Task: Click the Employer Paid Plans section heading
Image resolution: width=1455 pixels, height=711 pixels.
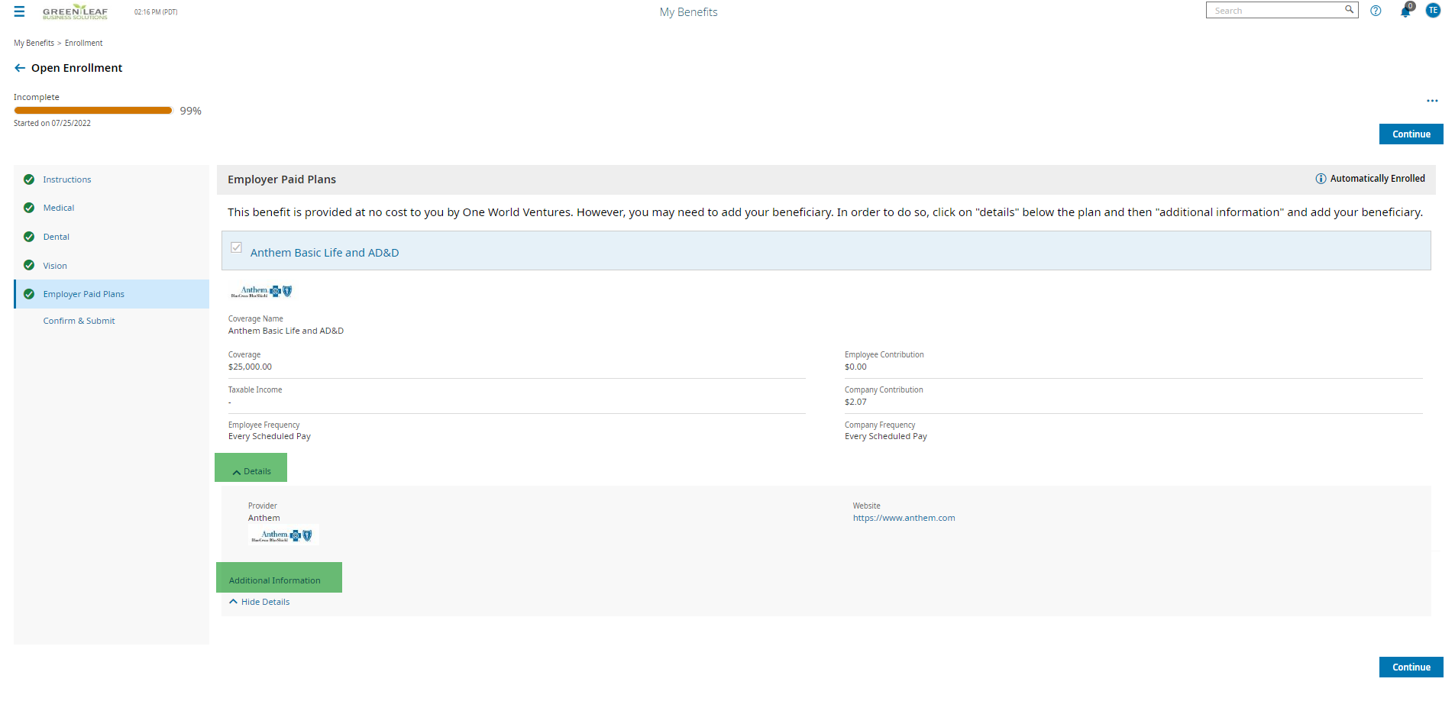Action: pyautogui.click(x=282, y=179)
